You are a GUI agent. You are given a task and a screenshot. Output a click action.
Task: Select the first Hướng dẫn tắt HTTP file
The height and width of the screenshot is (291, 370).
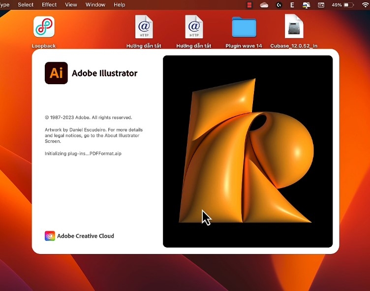(x=144, y=27)
